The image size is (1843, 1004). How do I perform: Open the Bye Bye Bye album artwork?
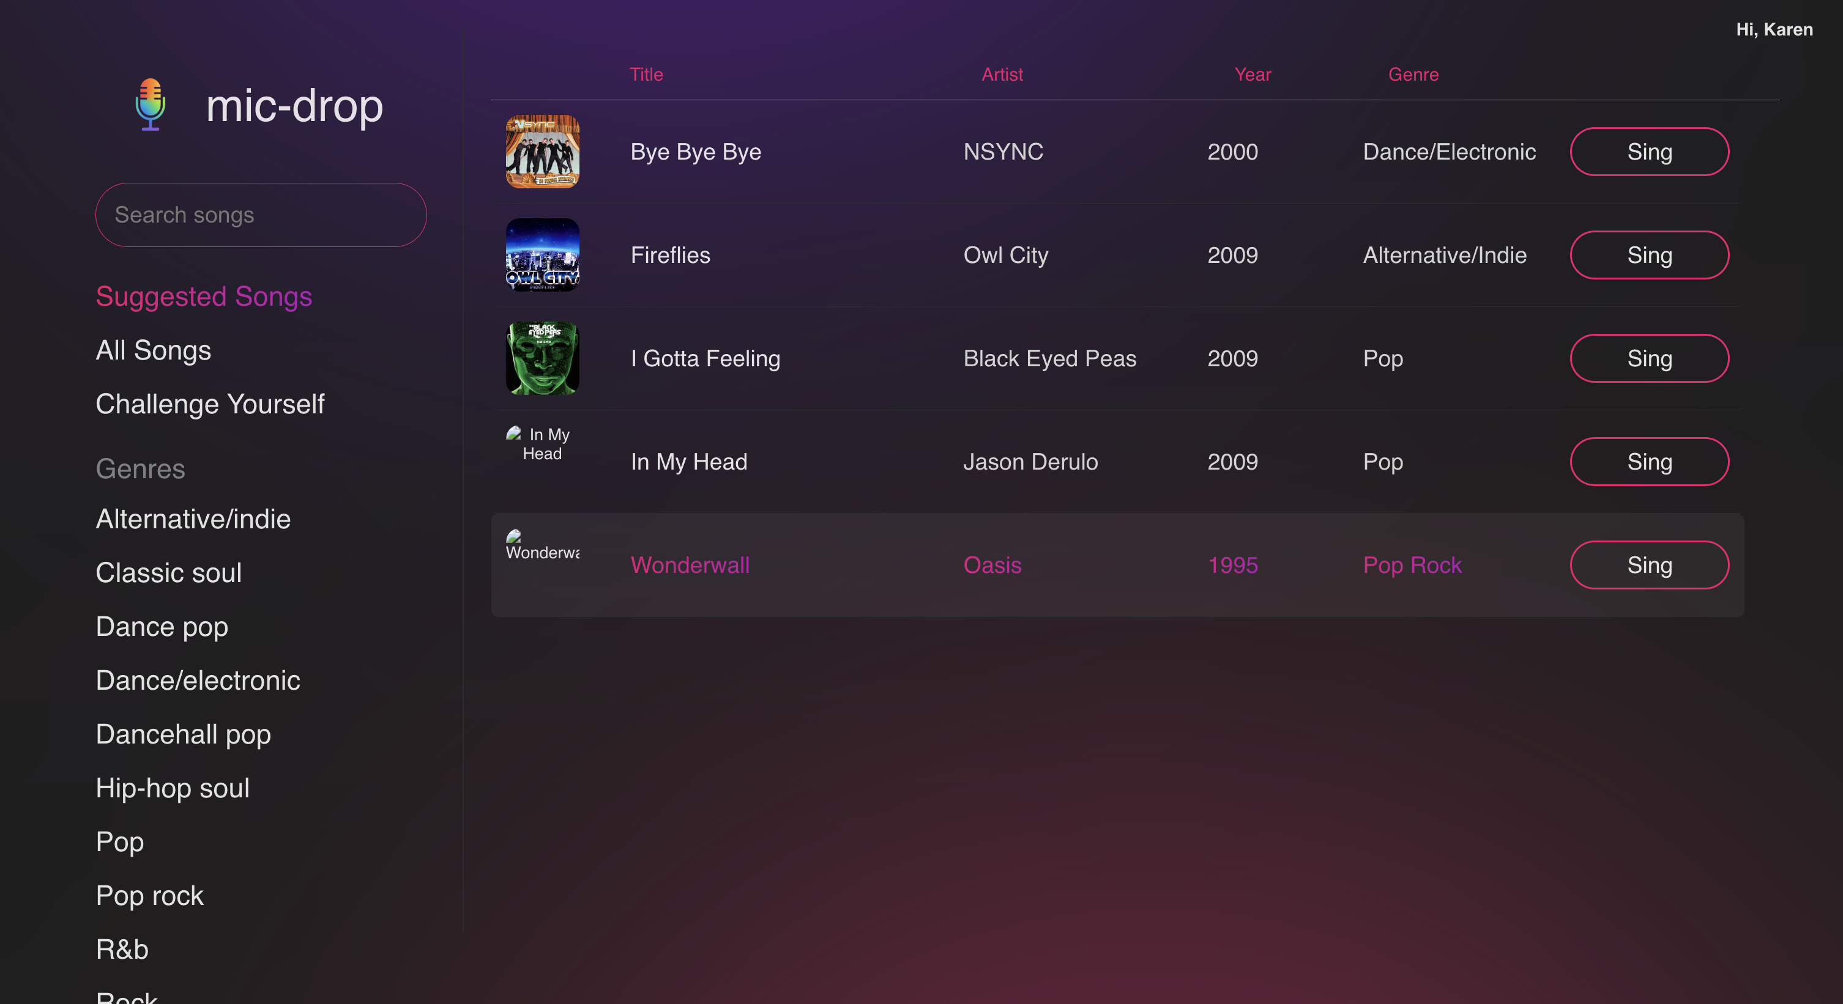click(x=542, y=152)
